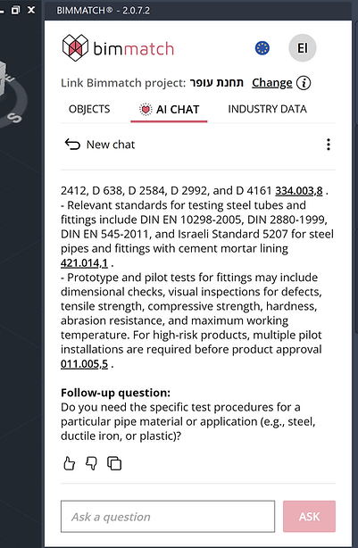Image resolution: width=358 pixels, height=548 pixels.
Task: Click the thumbs up feedback icon
Action: pyautogui.click(x=70, y=463)
